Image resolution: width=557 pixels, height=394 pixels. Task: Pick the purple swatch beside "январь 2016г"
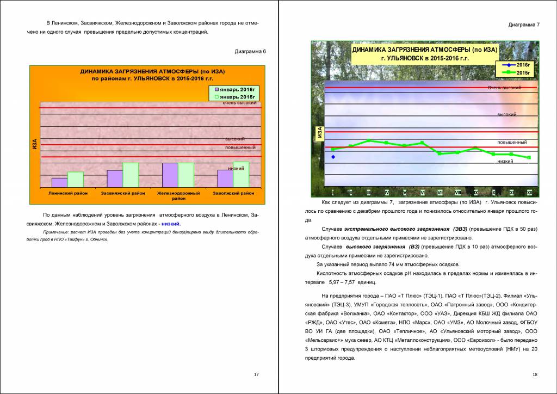point(216,90)
